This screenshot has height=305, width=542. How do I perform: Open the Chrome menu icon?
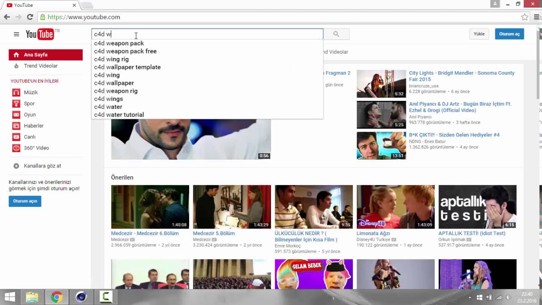point(536,17)
